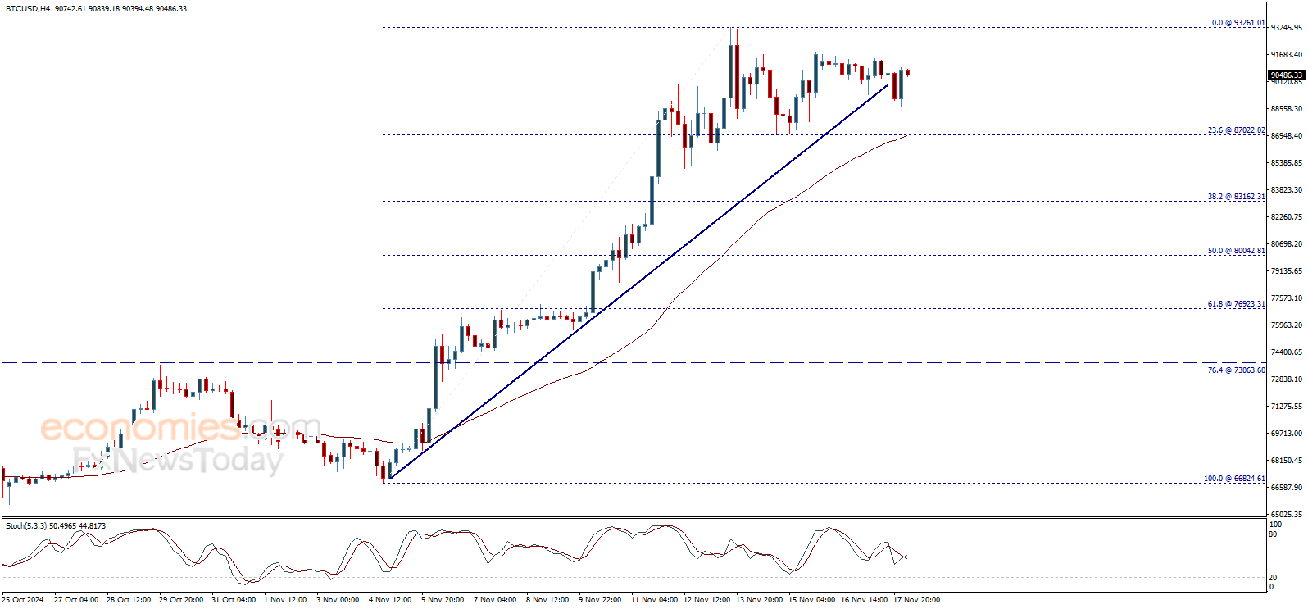
Task: Click price axis value 88558.30
Action: click(1287, 109)
